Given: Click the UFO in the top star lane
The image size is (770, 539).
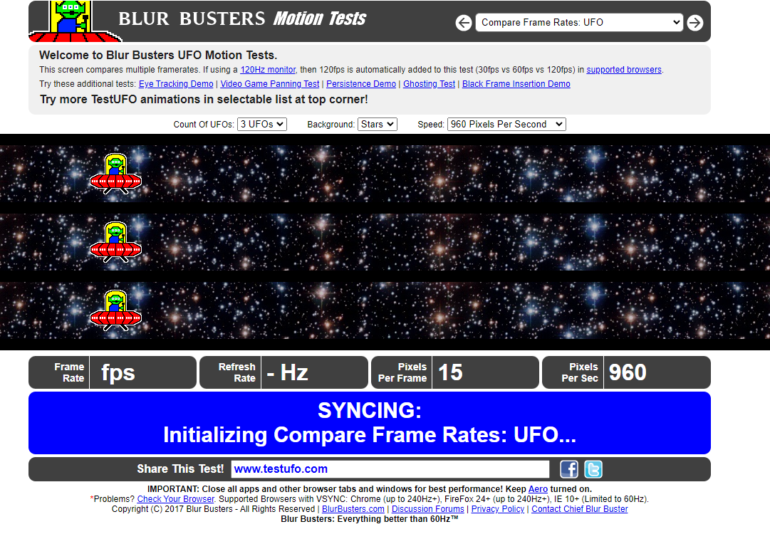Looking at the screenshot, I should click(x=116, y=174).
